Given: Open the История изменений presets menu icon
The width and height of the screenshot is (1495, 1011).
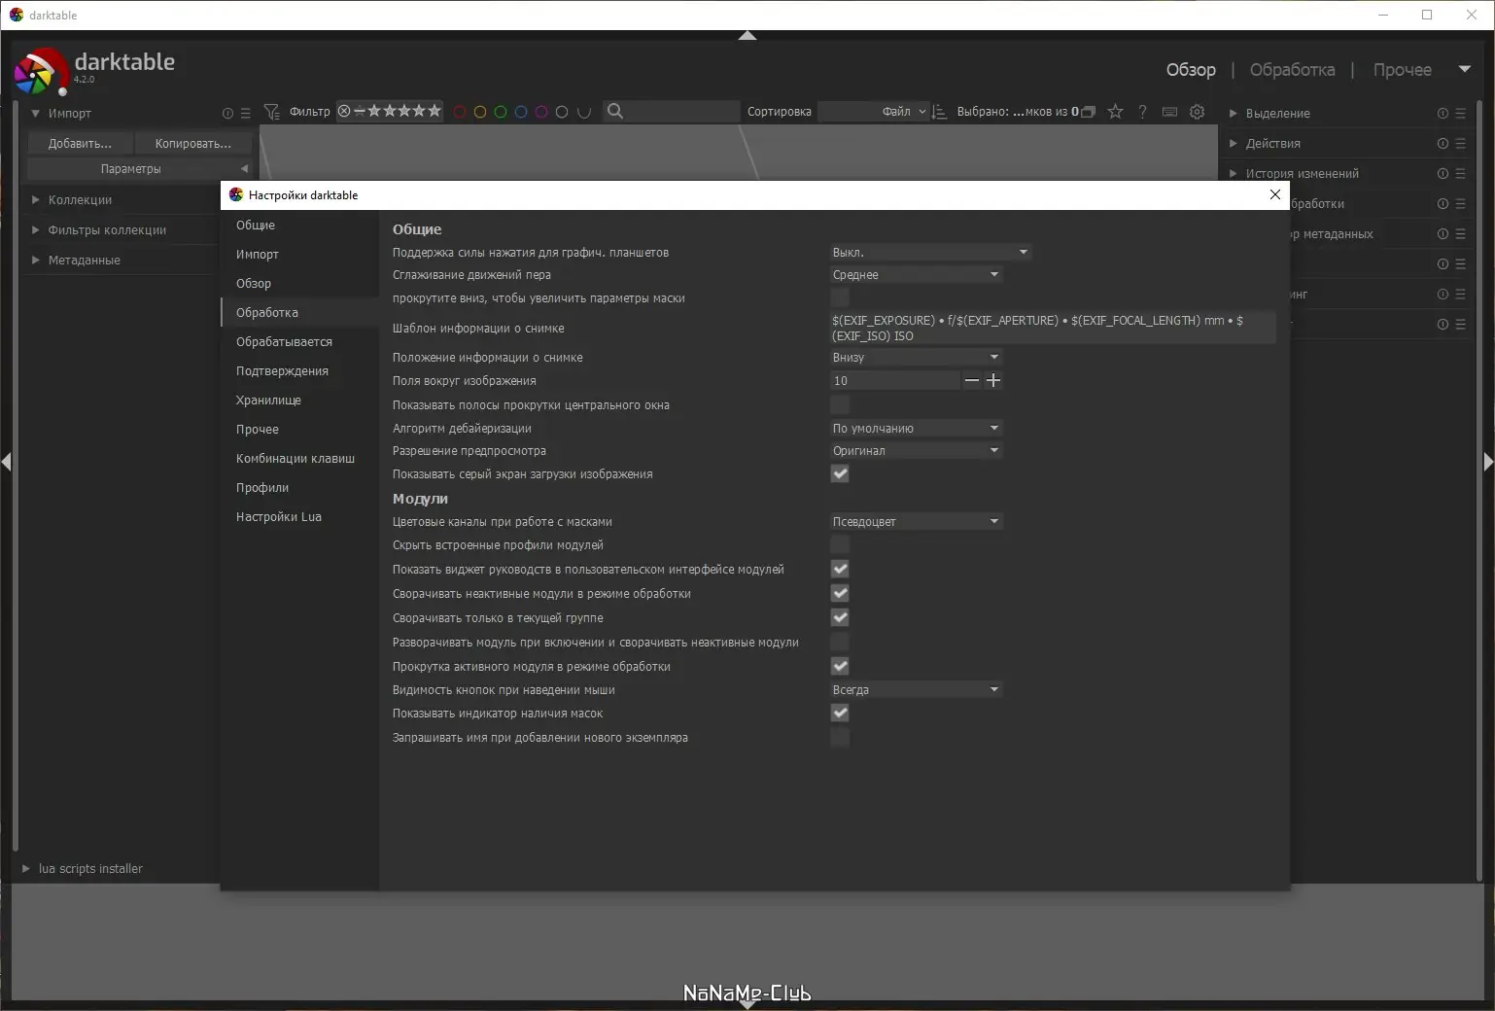Looking at the screenshot, I should point(1460,174).
